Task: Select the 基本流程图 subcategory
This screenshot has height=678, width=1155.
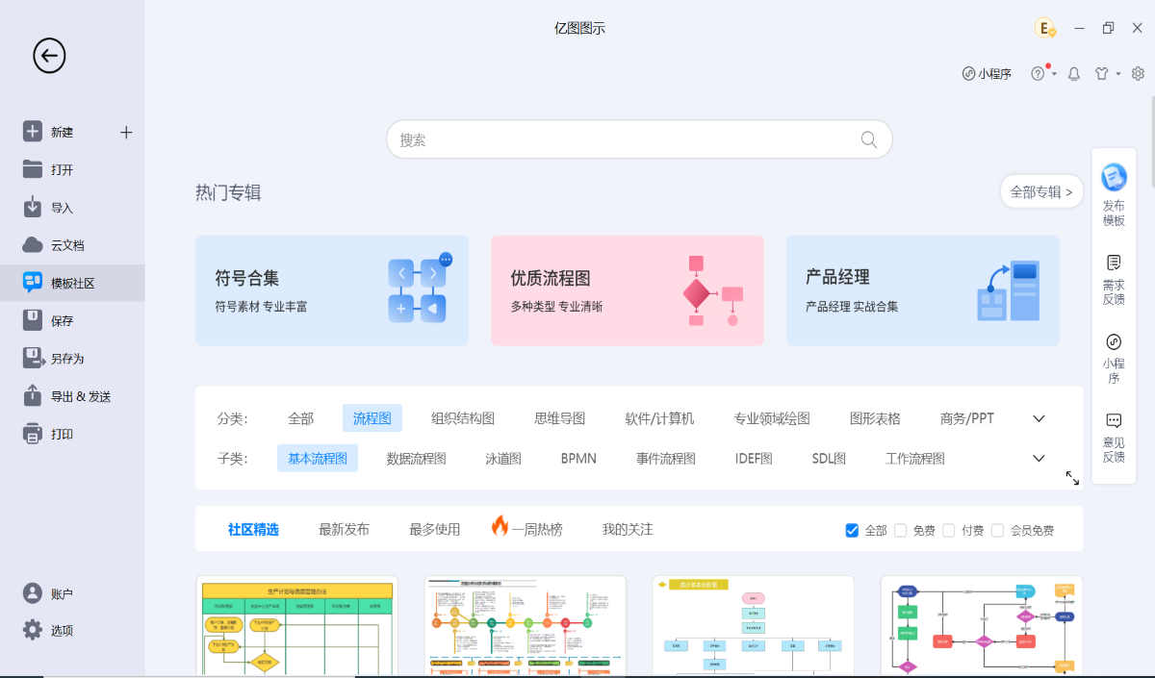Action: [x=318, y=459]
